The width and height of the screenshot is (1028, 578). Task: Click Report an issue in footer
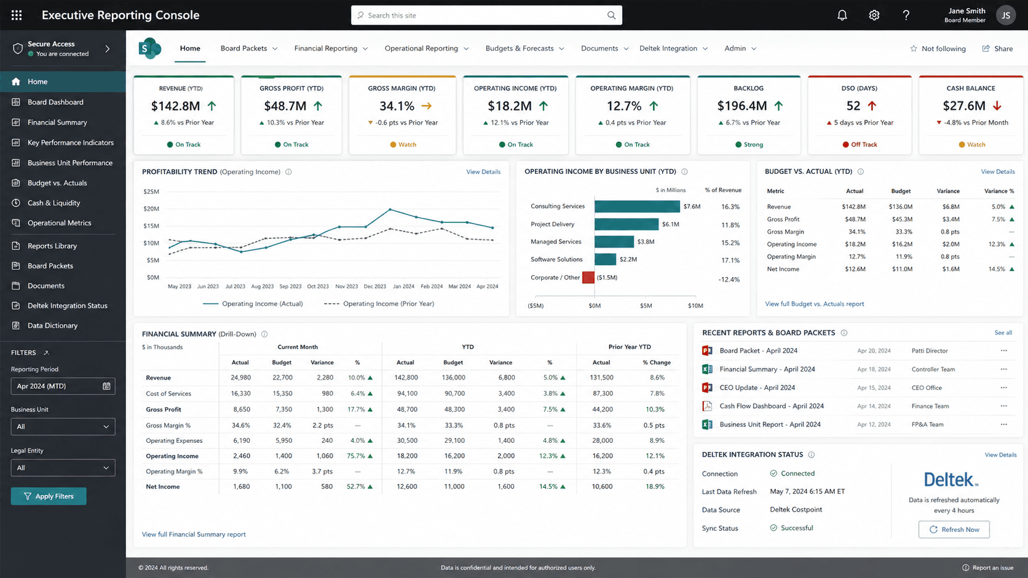tap(987, 568)
